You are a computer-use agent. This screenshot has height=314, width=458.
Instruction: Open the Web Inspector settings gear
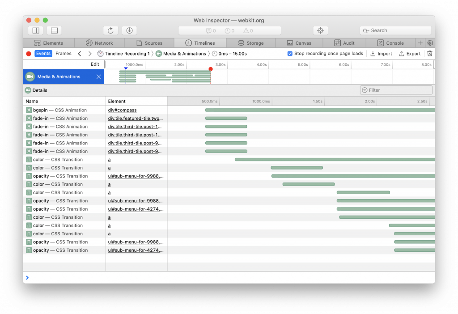click(x=430, y=43)
